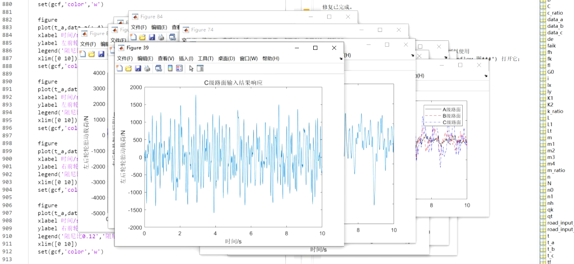Select workspace variable tf
The height and width of the screenshot is (264, 574).
(x=546, y=262)
